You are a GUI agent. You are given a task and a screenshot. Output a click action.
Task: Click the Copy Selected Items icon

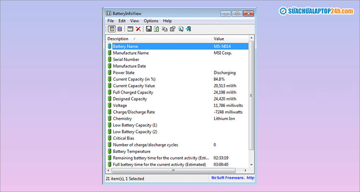[x=164, y=29]
